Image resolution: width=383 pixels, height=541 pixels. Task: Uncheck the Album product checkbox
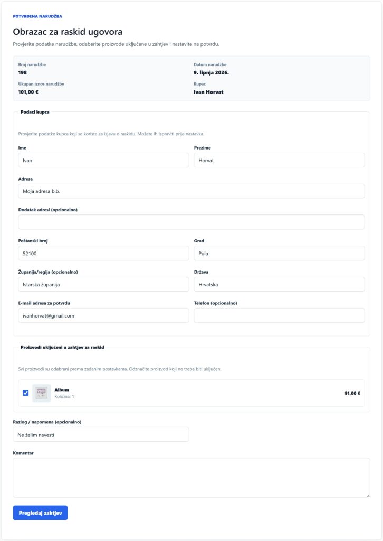[25, 393]
